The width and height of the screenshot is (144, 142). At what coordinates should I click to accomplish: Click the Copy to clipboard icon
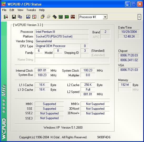[20, 17]
